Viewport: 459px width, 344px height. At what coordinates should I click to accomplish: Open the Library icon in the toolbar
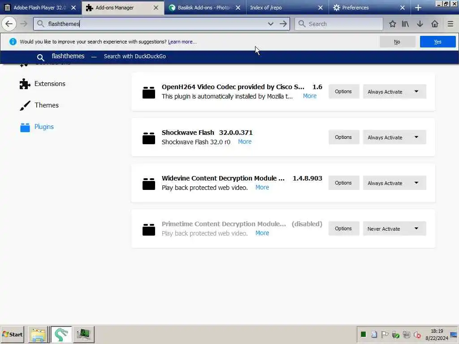pos(405,24)
